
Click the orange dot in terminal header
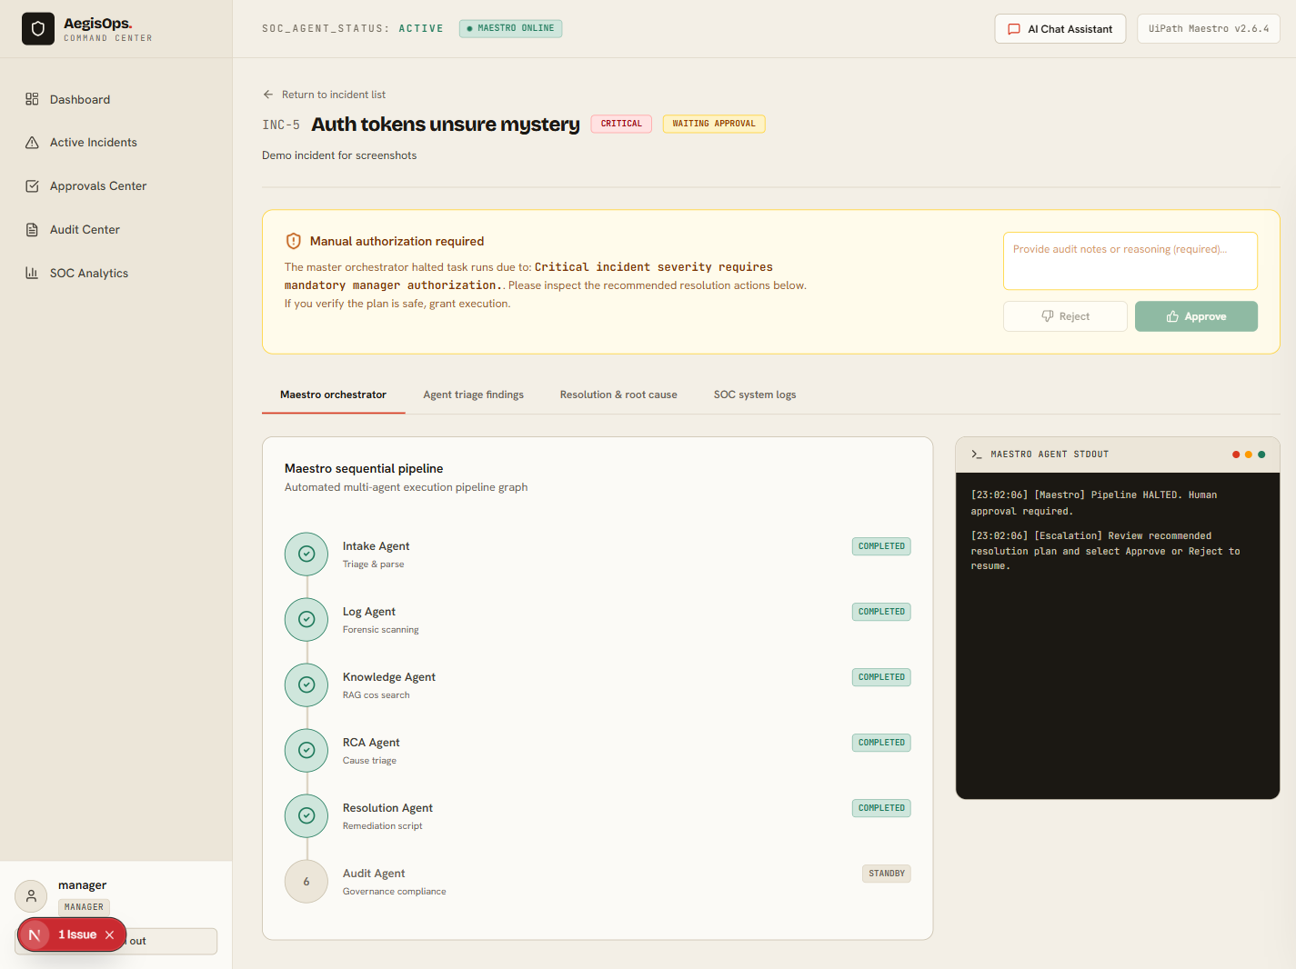[x=1249, y=455]
